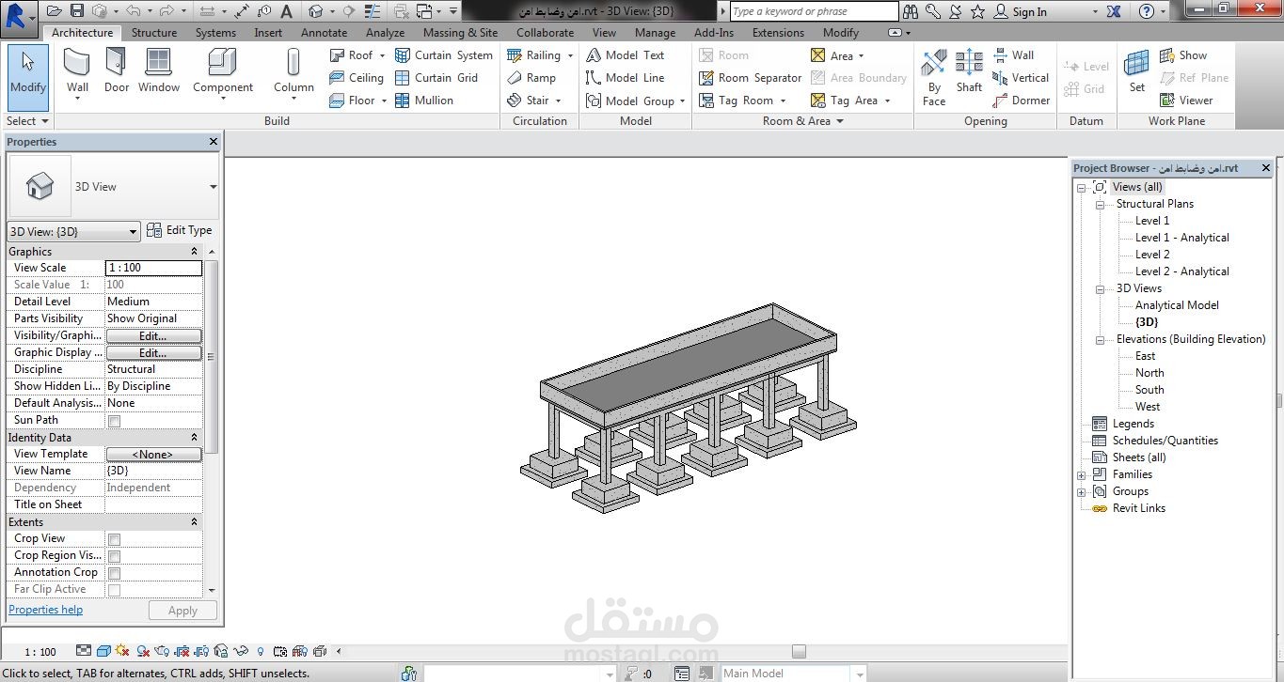Open the Massing & Site tab
1284x682 pixels.
460,33
